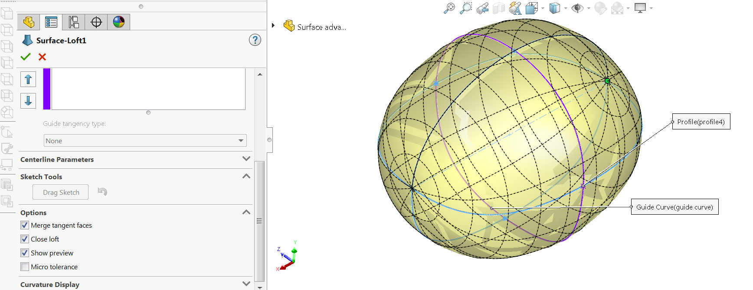Click the Drag Sketch button
The image size is (753, 290).
(61, 192)
